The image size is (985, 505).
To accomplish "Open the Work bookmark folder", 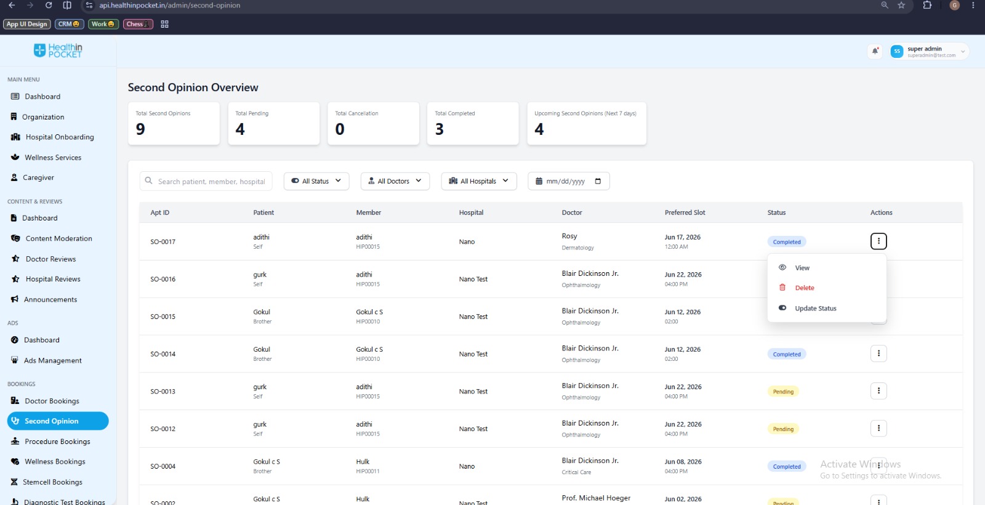I will (x=103, y=24).
